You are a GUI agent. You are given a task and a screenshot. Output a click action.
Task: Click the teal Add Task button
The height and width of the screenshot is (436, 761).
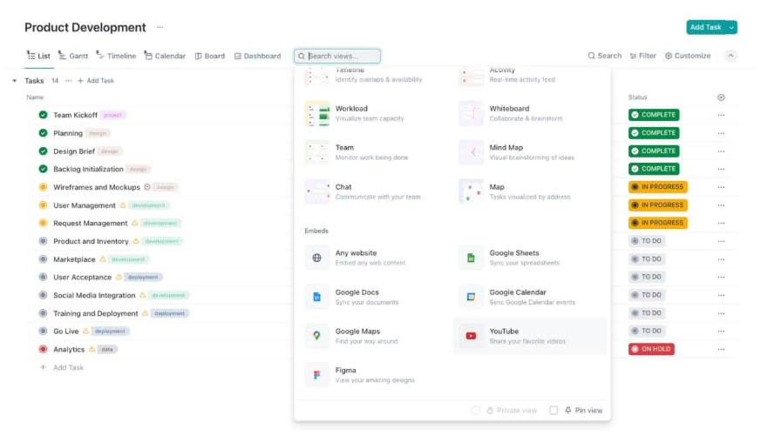706,28
